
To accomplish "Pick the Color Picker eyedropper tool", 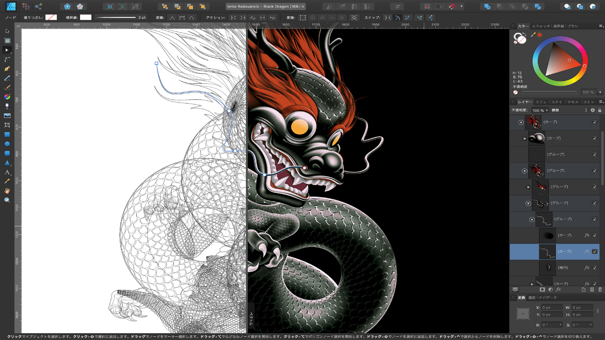I will (7, 182).
